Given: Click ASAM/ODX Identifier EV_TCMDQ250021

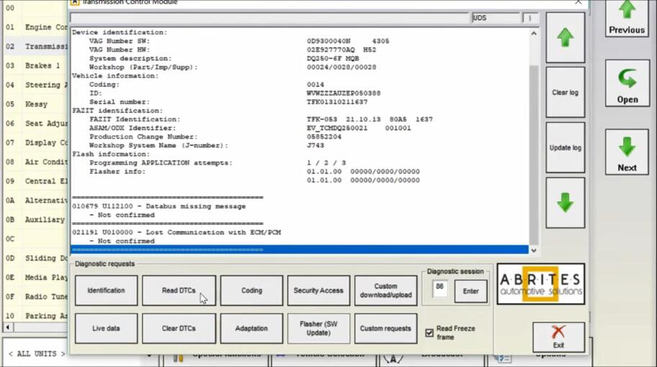Looking at the screenshot, I should pyautogui.click(x=337, y=128).
